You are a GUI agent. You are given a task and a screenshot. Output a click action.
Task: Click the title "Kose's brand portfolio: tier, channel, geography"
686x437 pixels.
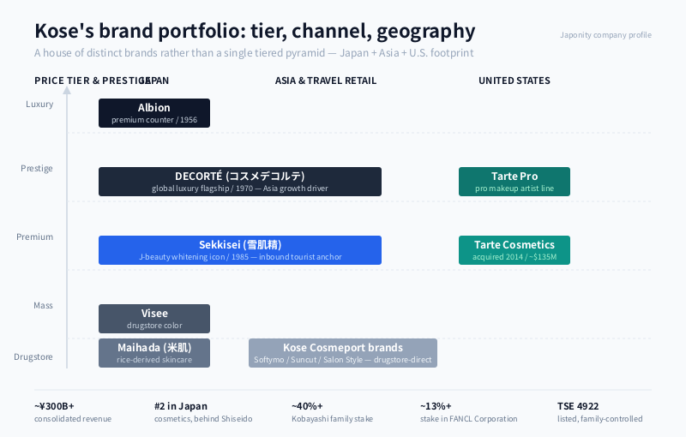click(255, 31)
